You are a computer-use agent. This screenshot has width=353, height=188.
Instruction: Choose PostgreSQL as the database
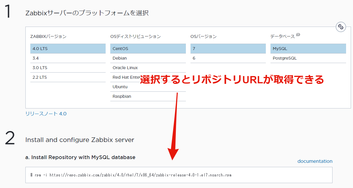pyautogui.click(x=308, y=58)
